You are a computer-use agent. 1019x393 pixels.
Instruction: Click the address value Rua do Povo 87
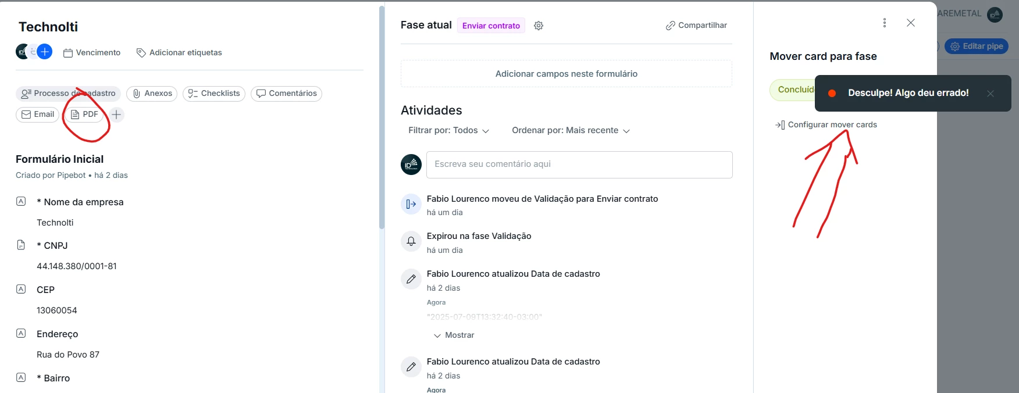coord(68,355)
